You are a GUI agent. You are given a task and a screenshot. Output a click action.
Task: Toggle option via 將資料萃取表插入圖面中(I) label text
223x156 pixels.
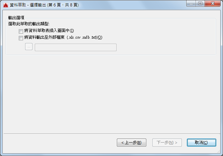coord(49,31)
